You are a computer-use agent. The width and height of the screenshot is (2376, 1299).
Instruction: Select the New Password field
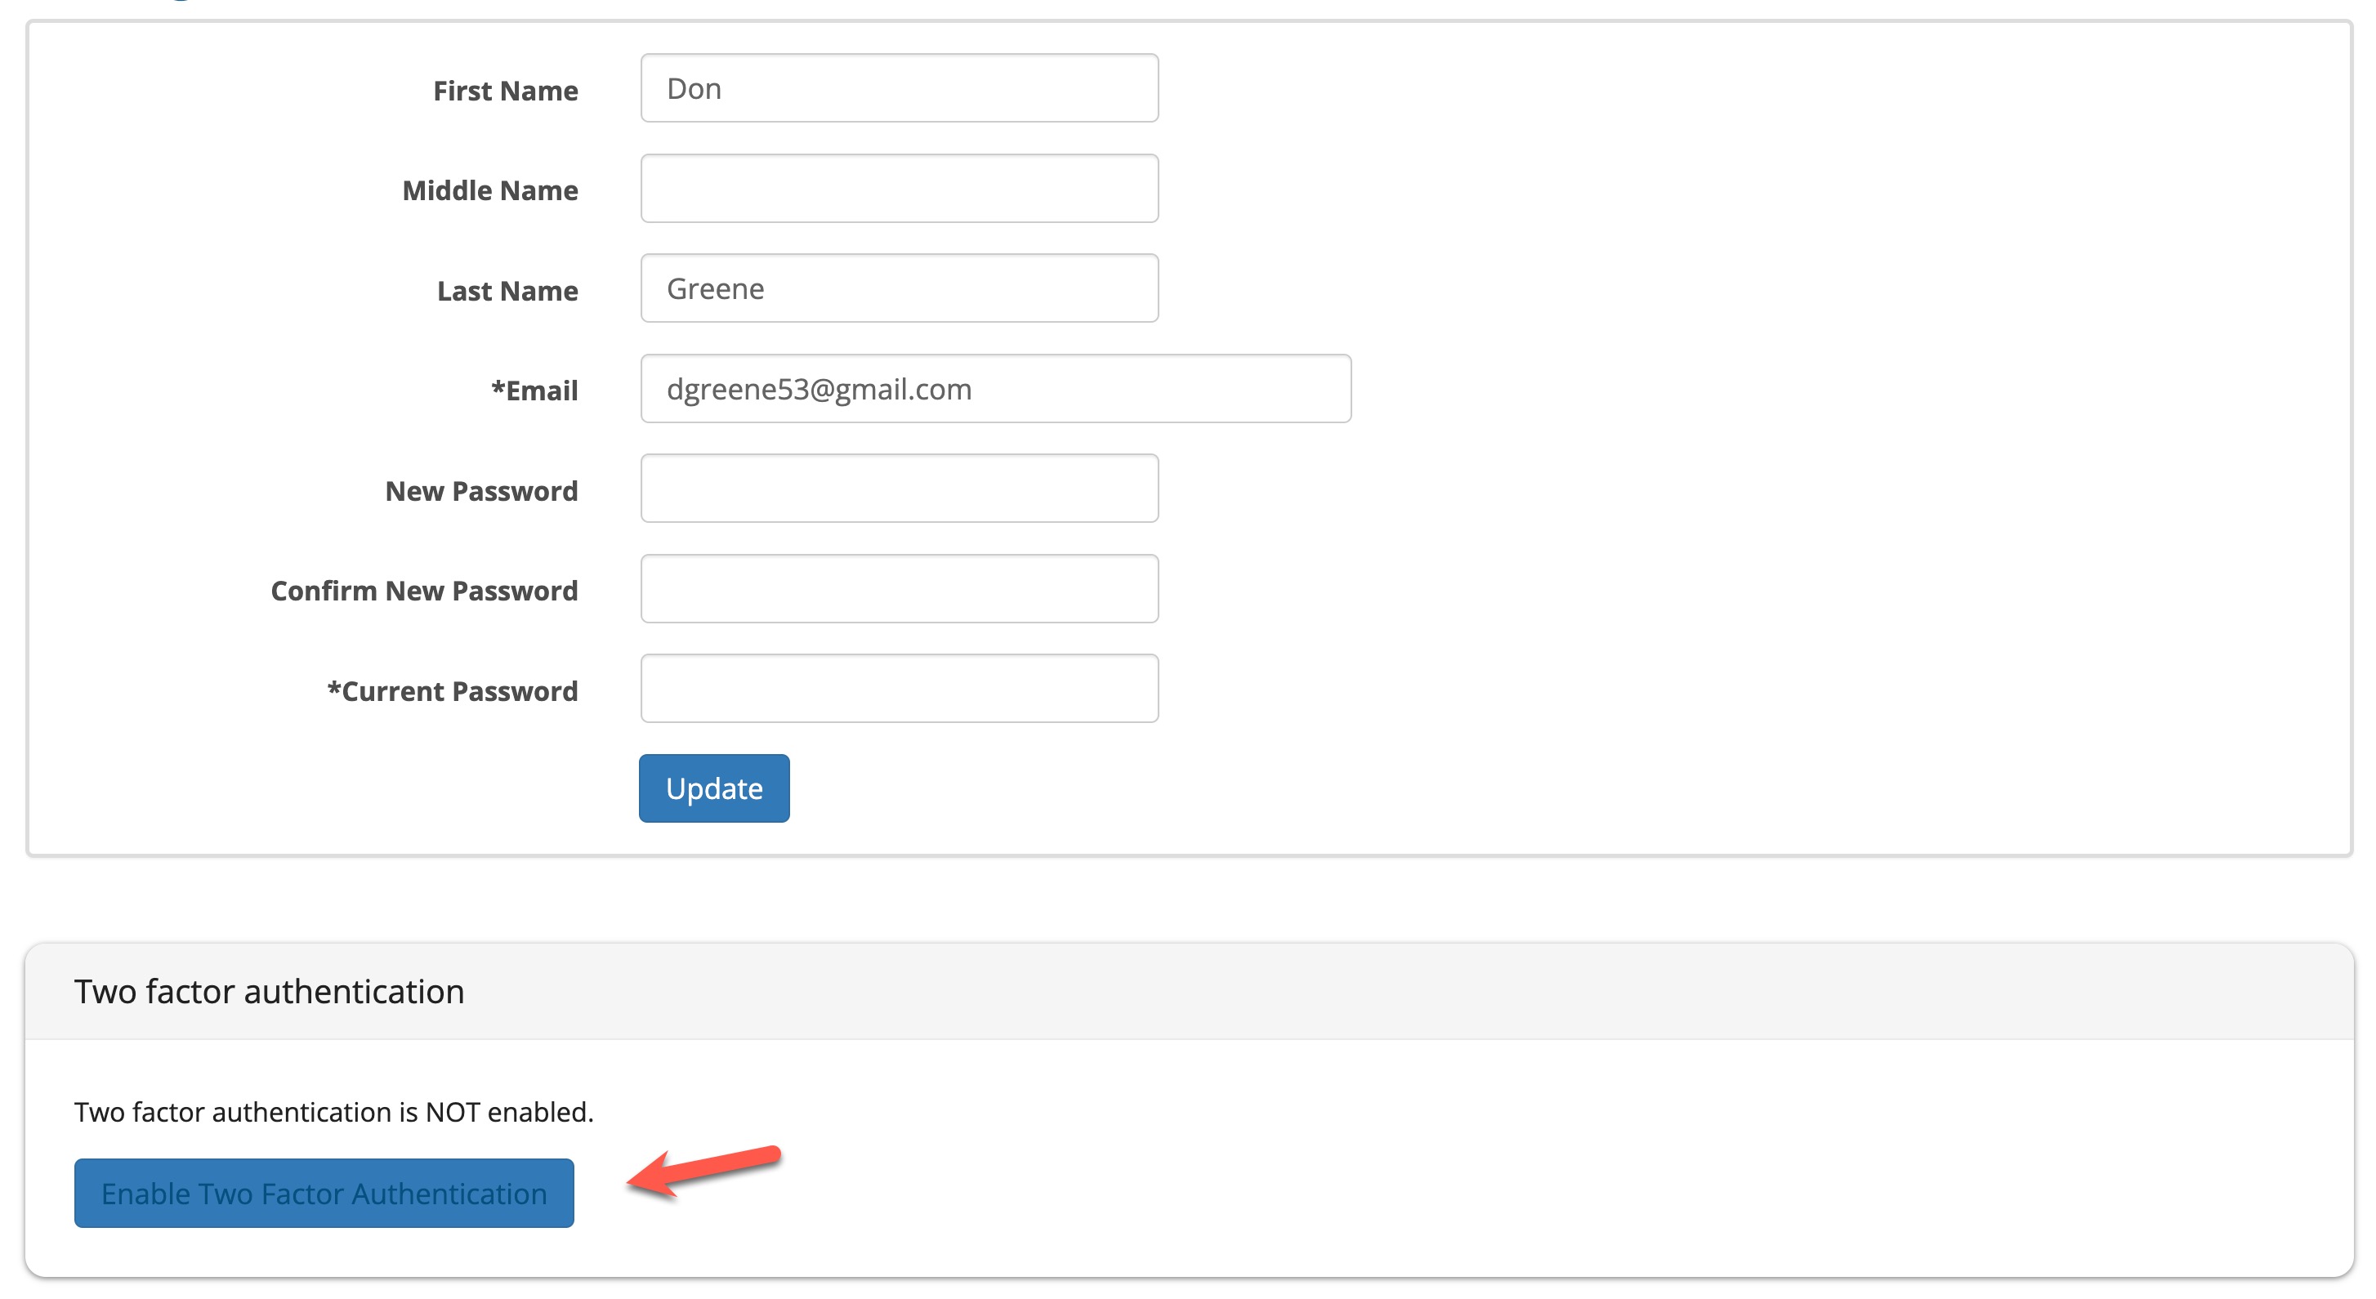[899, 488]
